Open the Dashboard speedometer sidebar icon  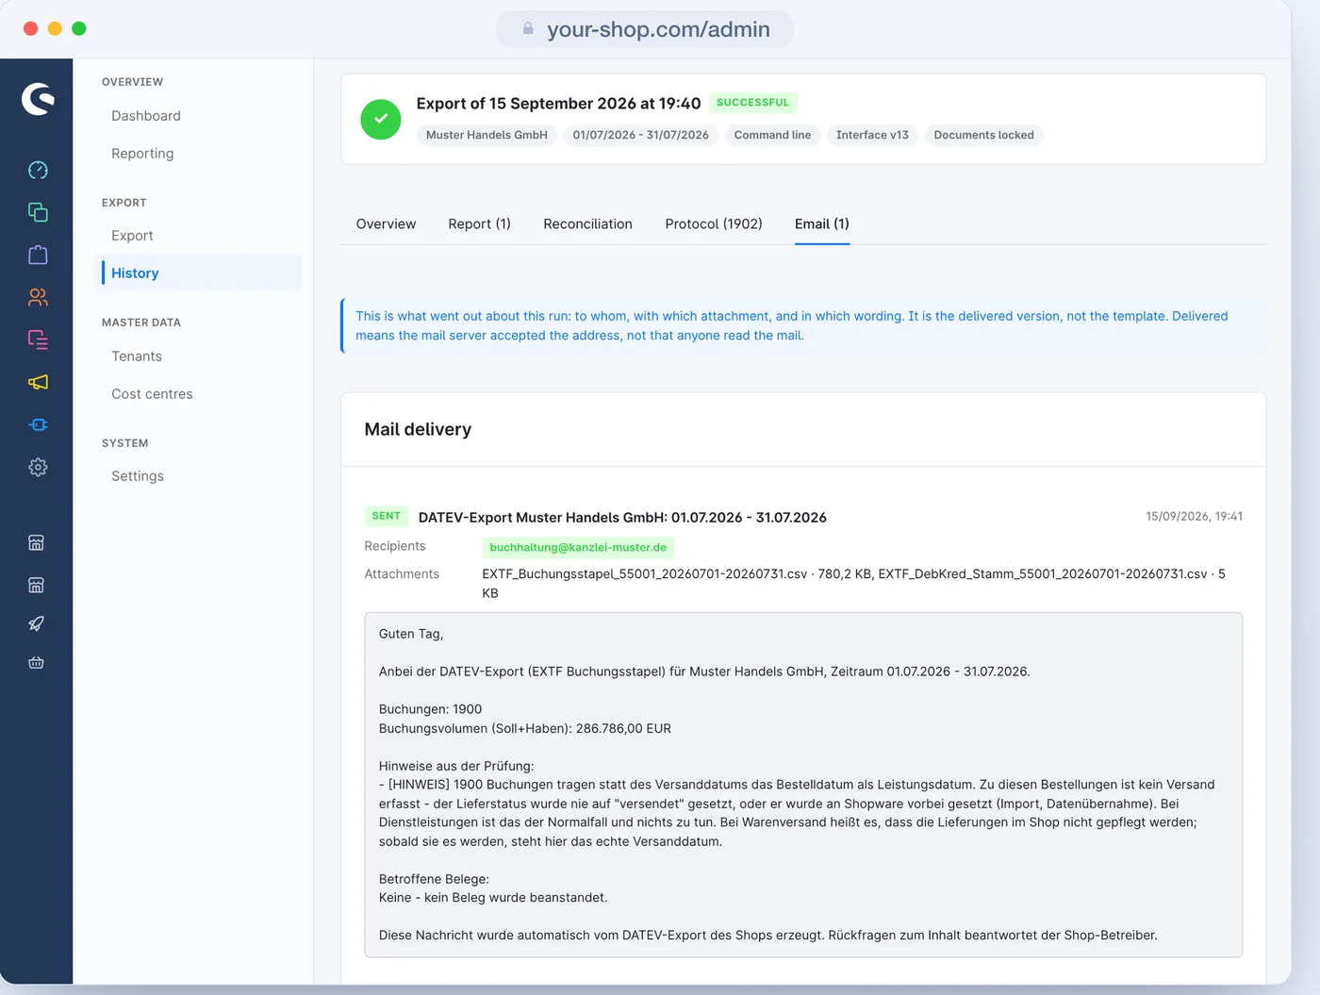tap(38, 170)
